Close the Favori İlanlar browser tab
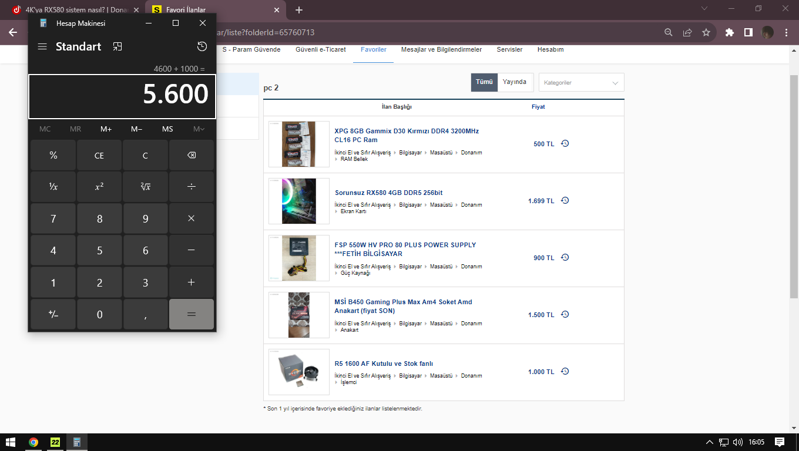The width and height of the screenshot is (799, 451). (277, 10)
